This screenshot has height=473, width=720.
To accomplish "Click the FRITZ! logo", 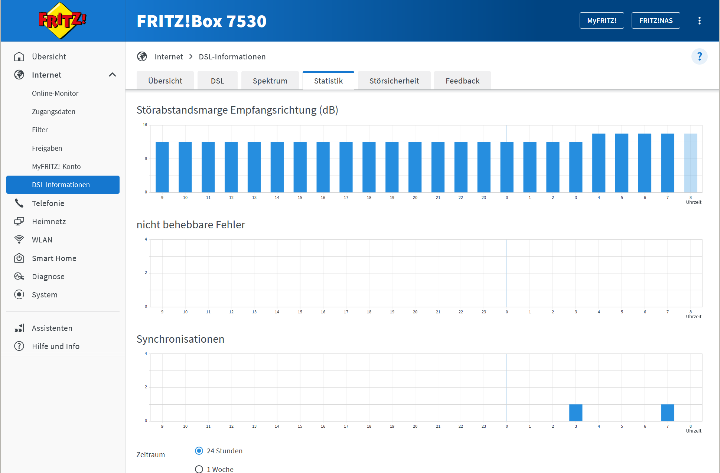I will click(x=62, y=20).
